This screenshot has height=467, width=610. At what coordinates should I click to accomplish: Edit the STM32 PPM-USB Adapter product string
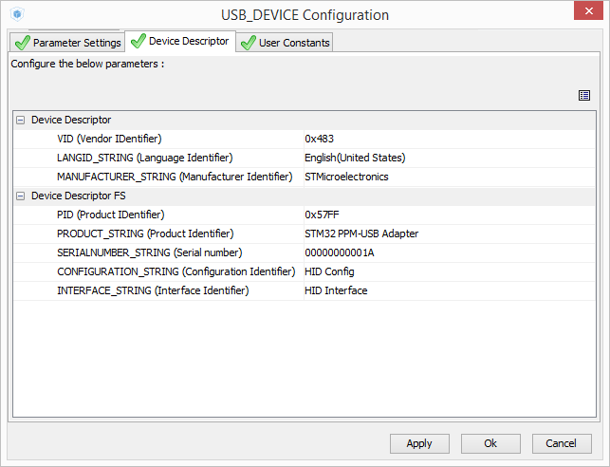click(x=446, y=233)
